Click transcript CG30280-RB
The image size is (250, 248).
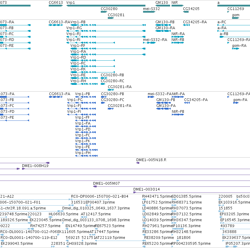[104, 78]
